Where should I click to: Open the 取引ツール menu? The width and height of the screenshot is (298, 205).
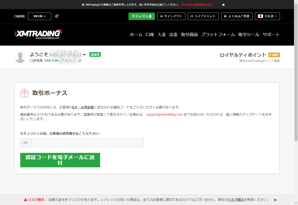tap(249, 35)
